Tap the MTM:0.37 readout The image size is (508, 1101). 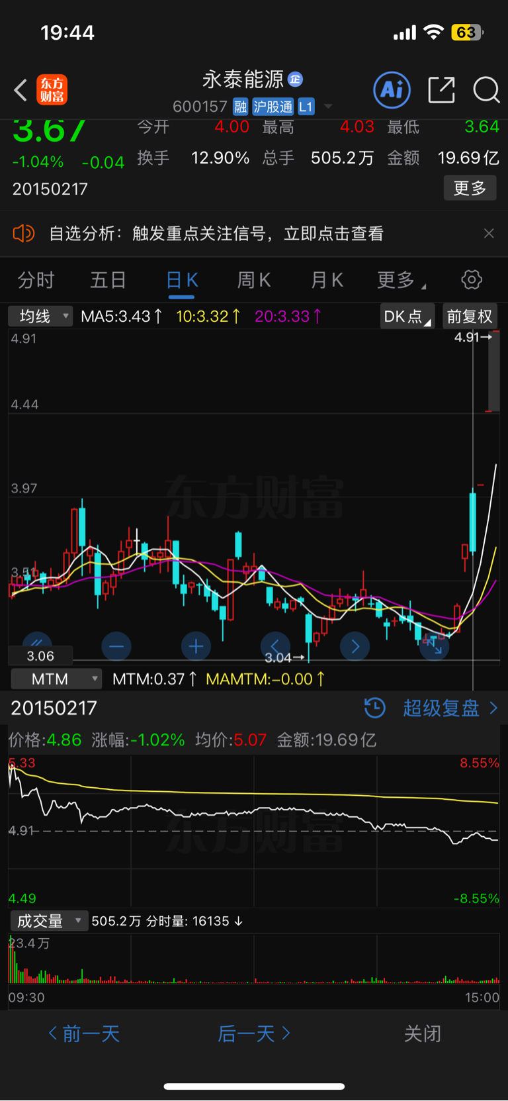(155, 679)
